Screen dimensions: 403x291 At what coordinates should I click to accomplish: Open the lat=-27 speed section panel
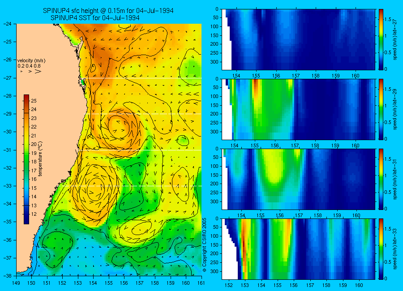tap(298, 39)
